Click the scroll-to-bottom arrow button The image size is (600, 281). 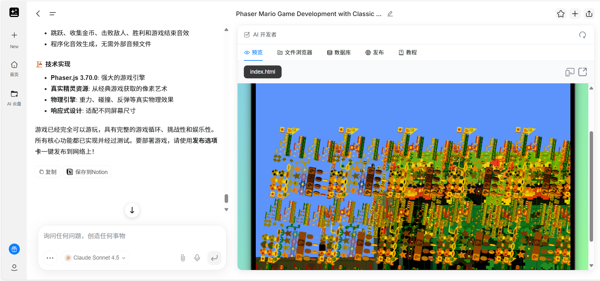[x=132, y=210]
